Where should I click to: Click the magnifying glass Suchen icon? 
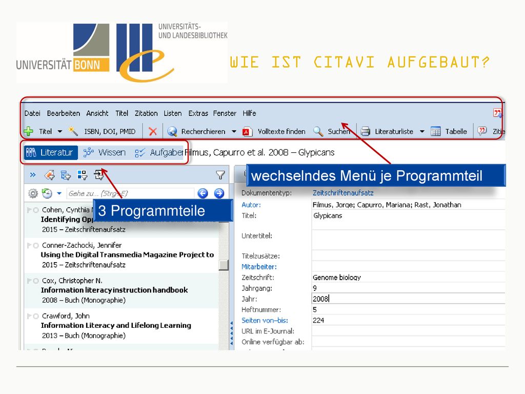pyautogui.click(x=318, y=131)
